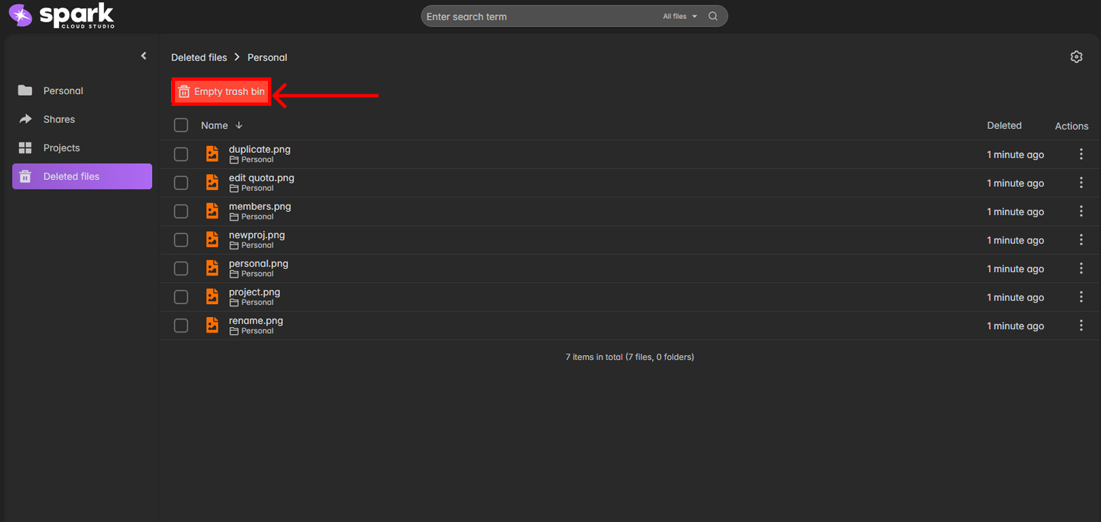Open three-dot actions for members.png

[x=1081, y=212]
